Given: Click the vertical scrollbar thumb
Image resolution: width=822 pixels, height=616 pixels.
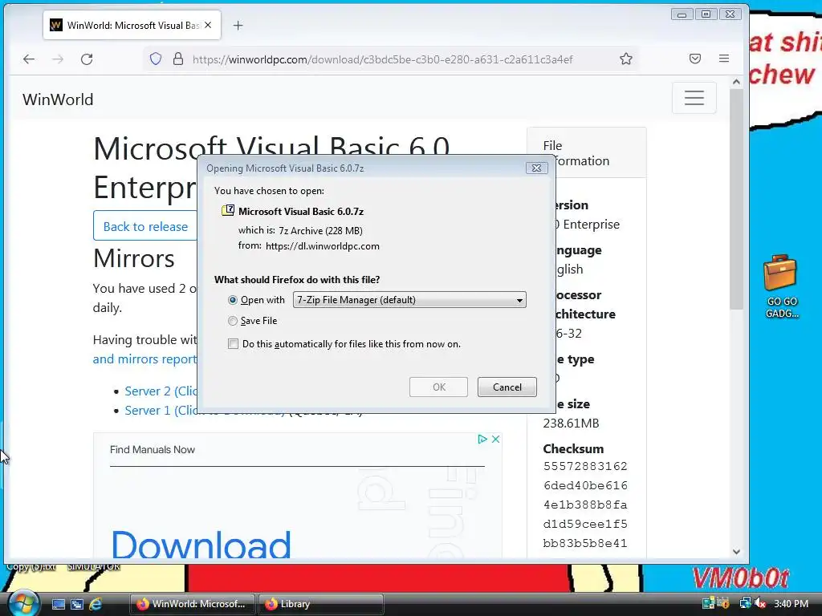Looking at the screenshot, I should click(x=736, y=199).
